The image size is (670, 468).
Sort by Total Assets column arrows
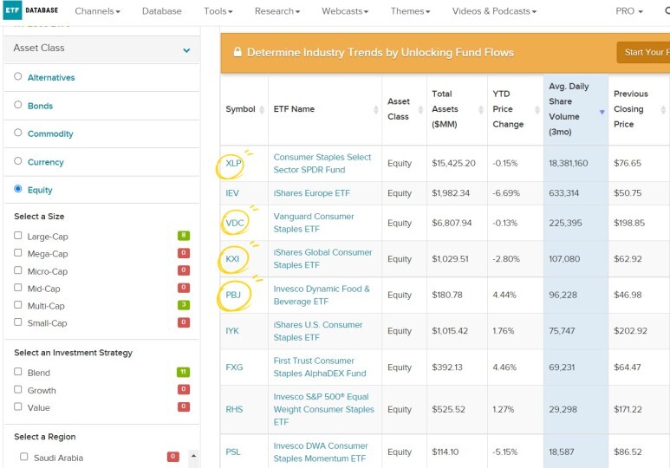(481, 109)
